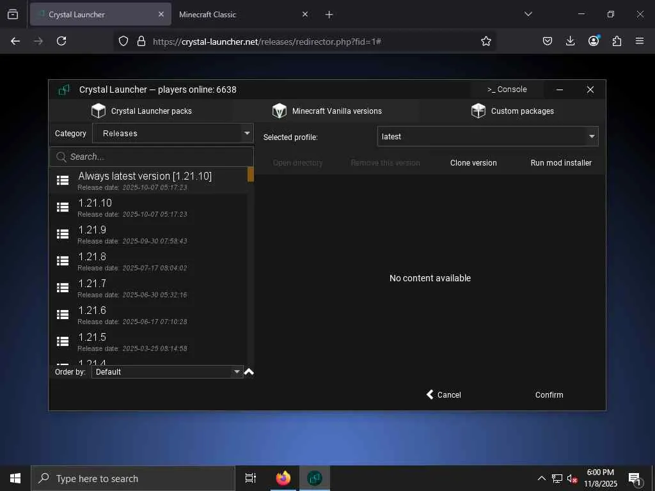Open the Firefox View icon

(x=13, y=15)
